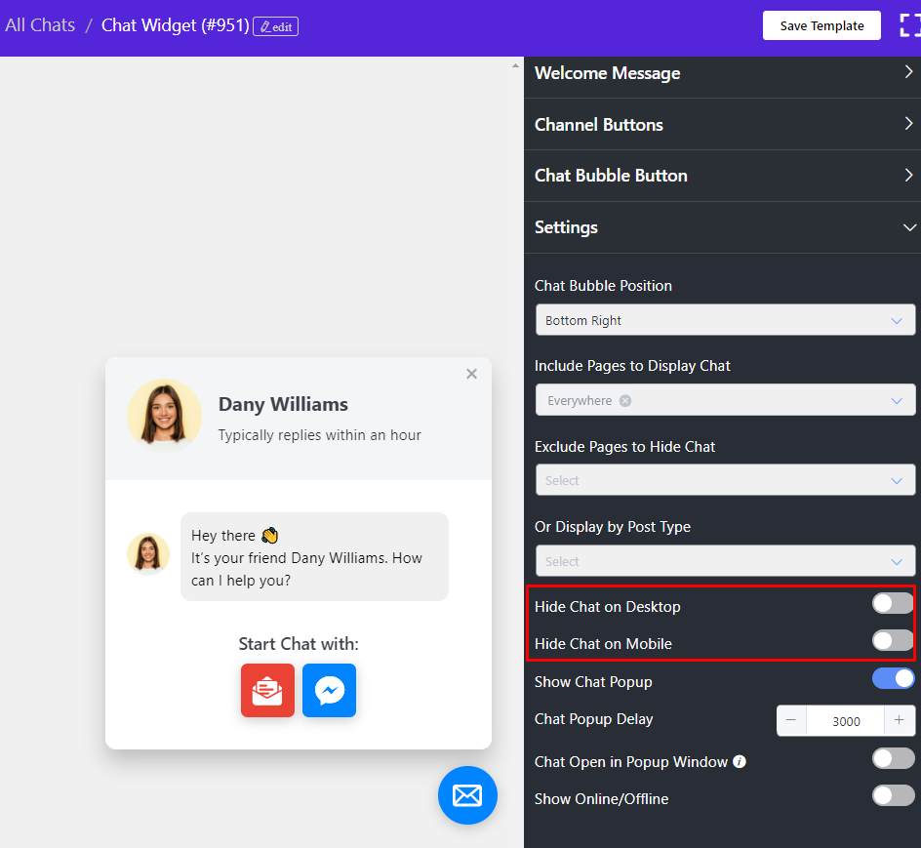Click 'Typically replies within an hour' text
Screen dimensions: 921x848
point(320,435)
